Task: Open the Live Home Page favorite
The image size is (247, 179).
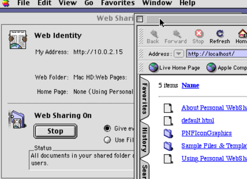Action: click(174, 68)
